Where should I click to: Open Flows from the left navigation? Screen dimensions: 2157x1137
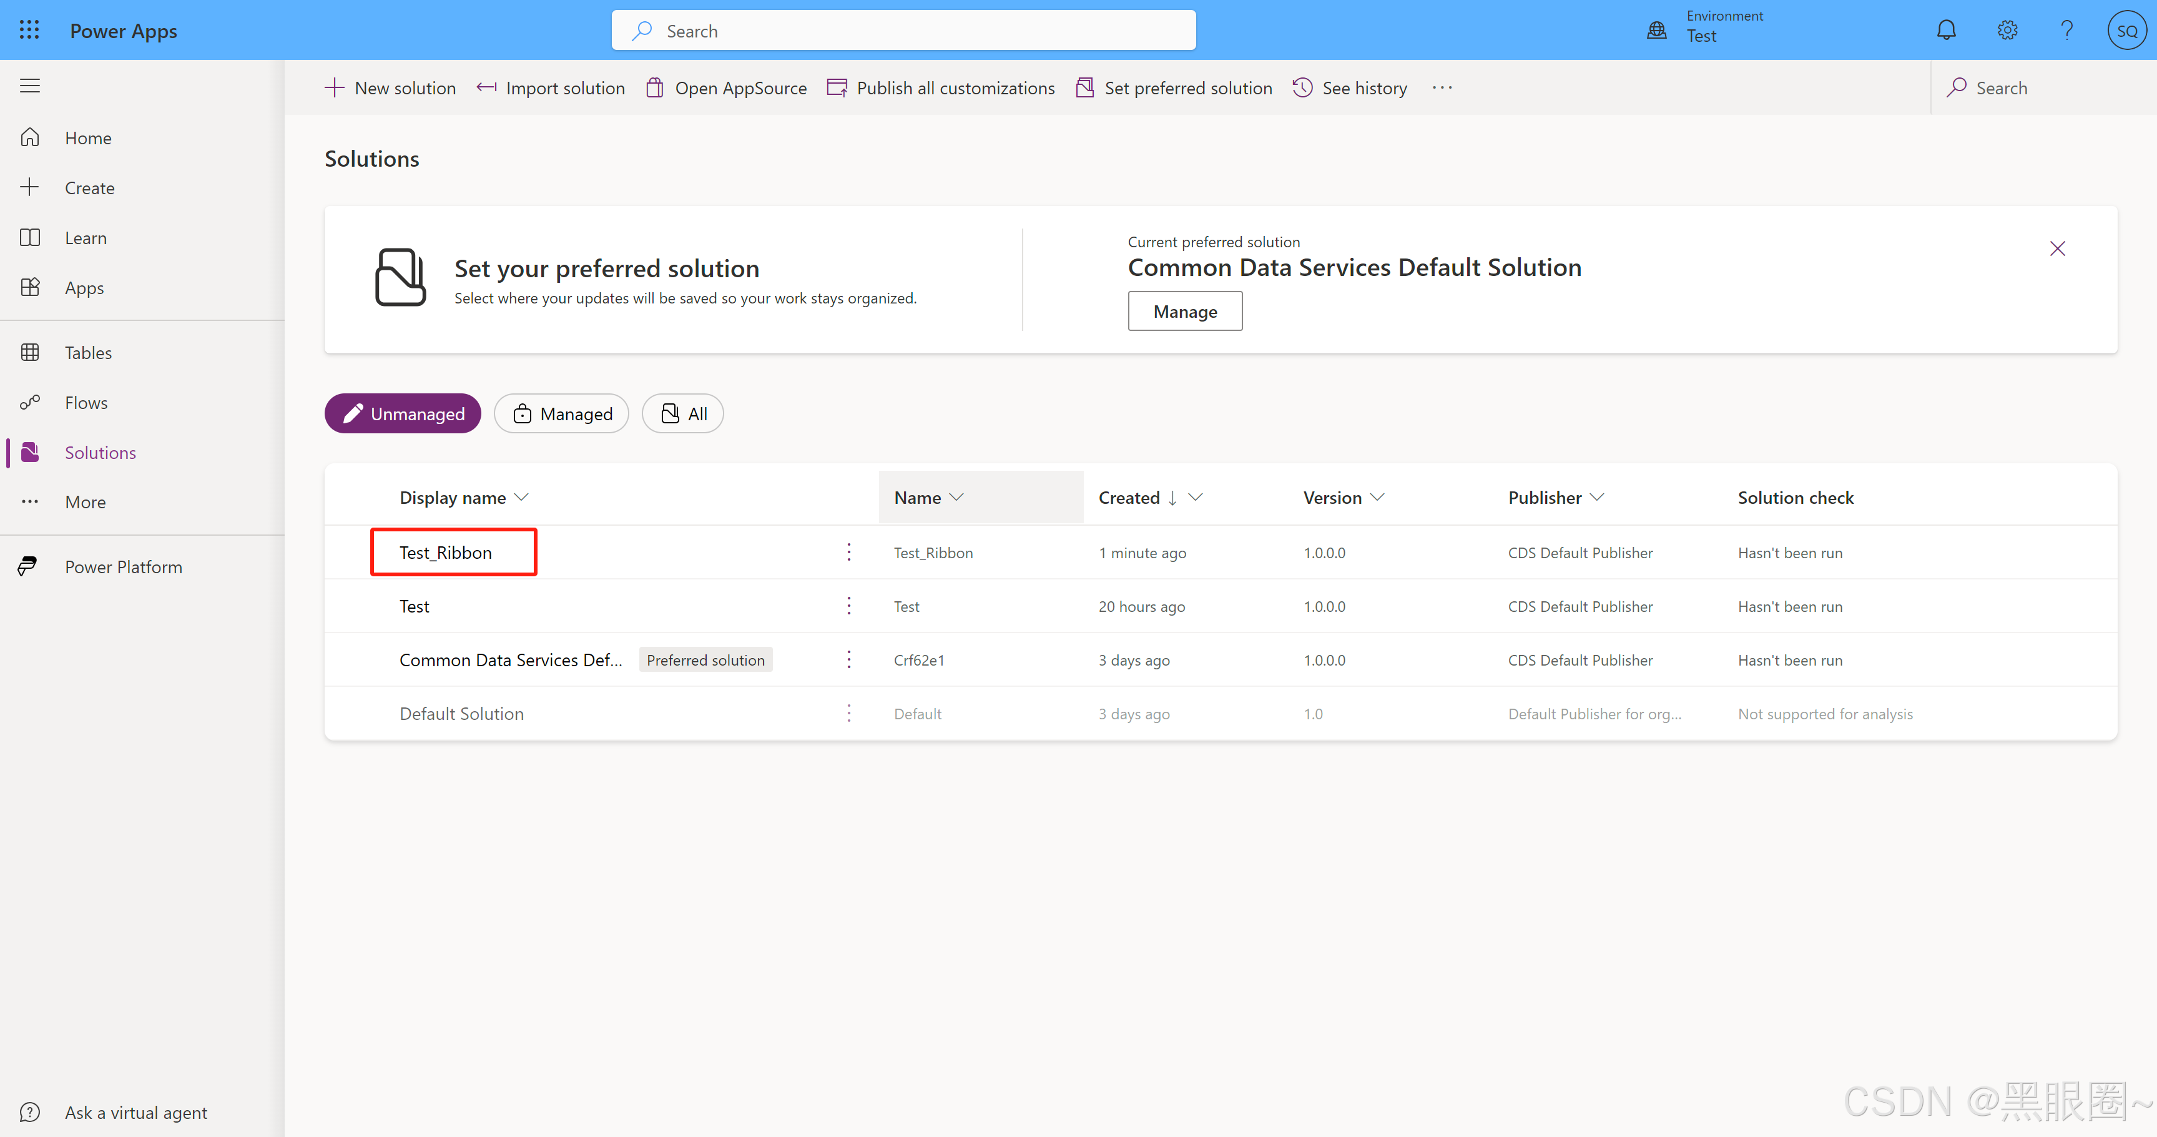[x=86, y=402]
